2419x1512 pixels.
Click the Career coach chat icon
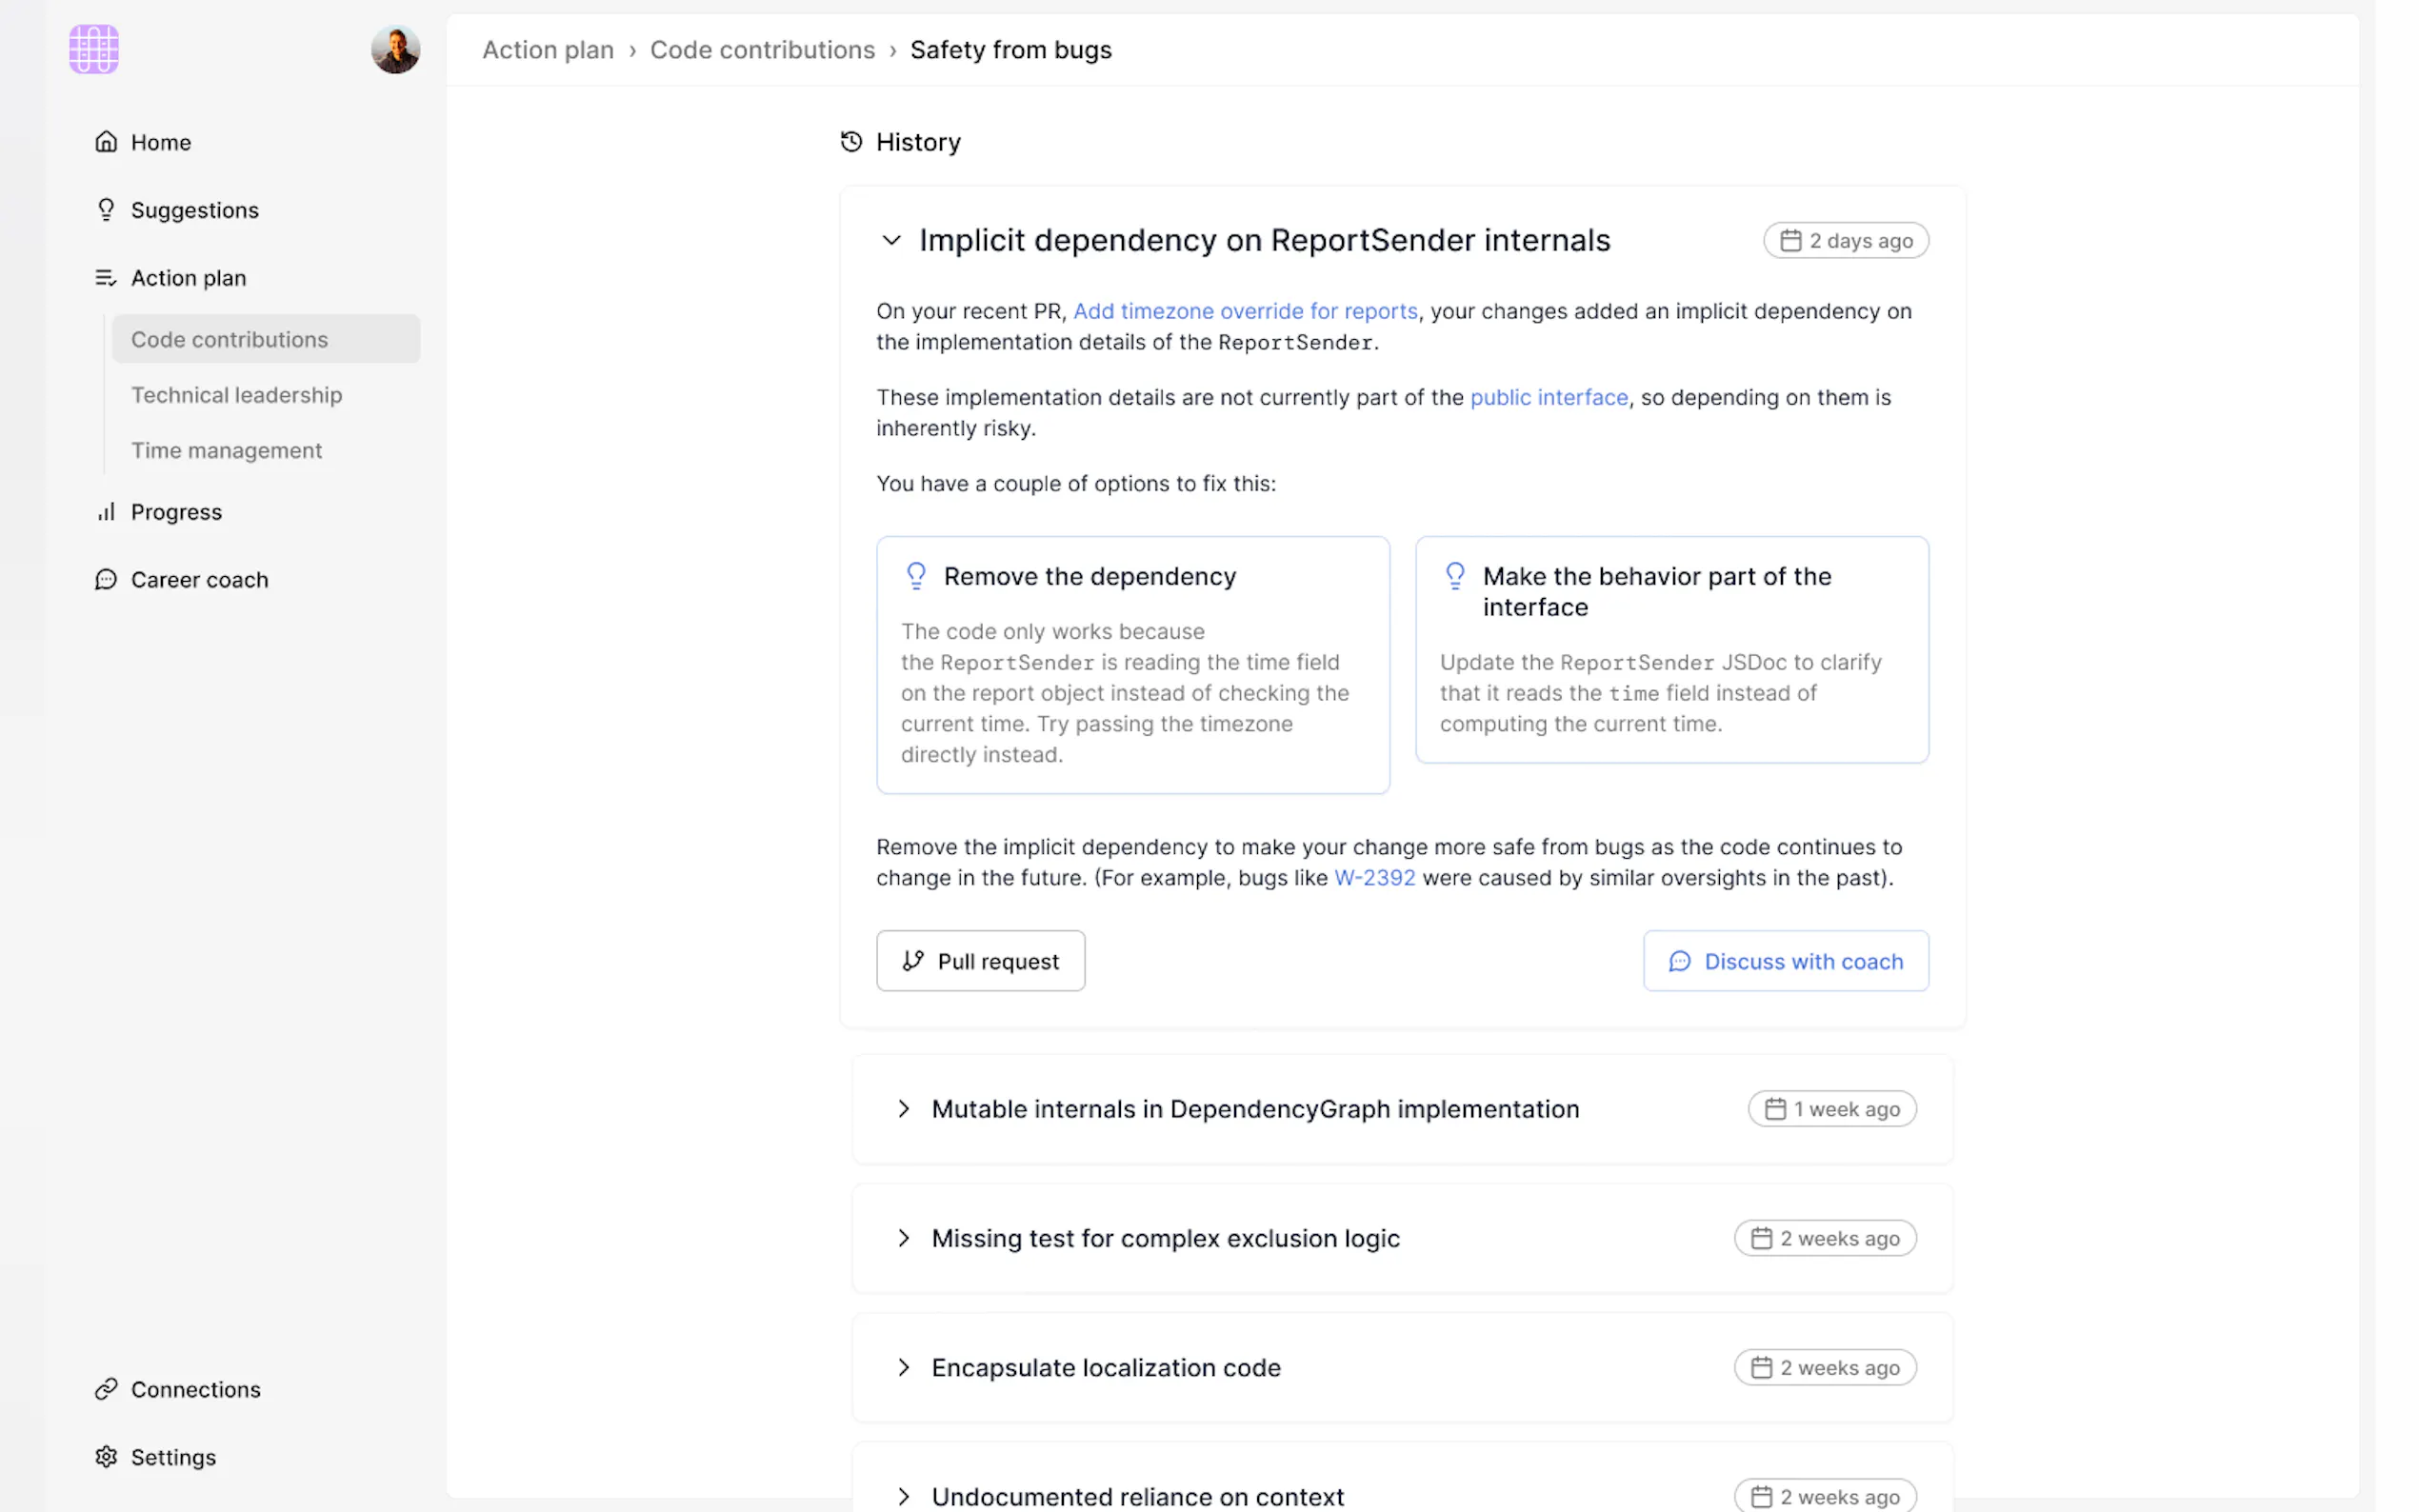(x=106, y=580)
